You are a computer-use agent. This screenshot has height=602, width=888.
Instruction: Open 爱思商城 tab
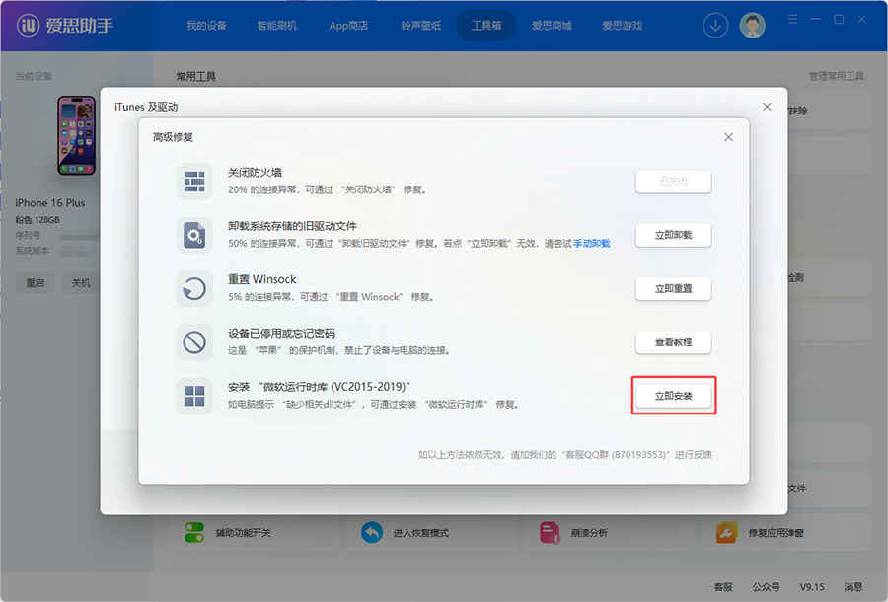pyautogui.click(x=552, y=26)
